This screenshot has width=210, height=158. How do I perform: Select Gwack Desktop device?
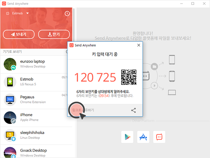pyautogui.click(x=36, y=151)
